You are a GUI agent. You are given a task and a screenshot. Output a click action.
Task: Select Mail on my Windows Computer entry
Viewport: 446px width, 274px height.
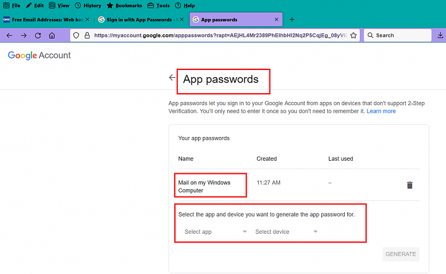[204, 186]
